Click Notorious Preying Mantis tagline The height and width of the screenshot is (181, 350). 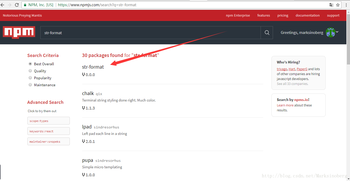(x=22, y=16)
